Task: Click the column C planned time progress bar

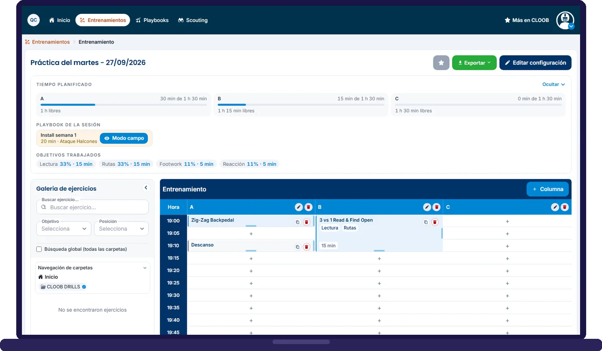Action: 479,105
